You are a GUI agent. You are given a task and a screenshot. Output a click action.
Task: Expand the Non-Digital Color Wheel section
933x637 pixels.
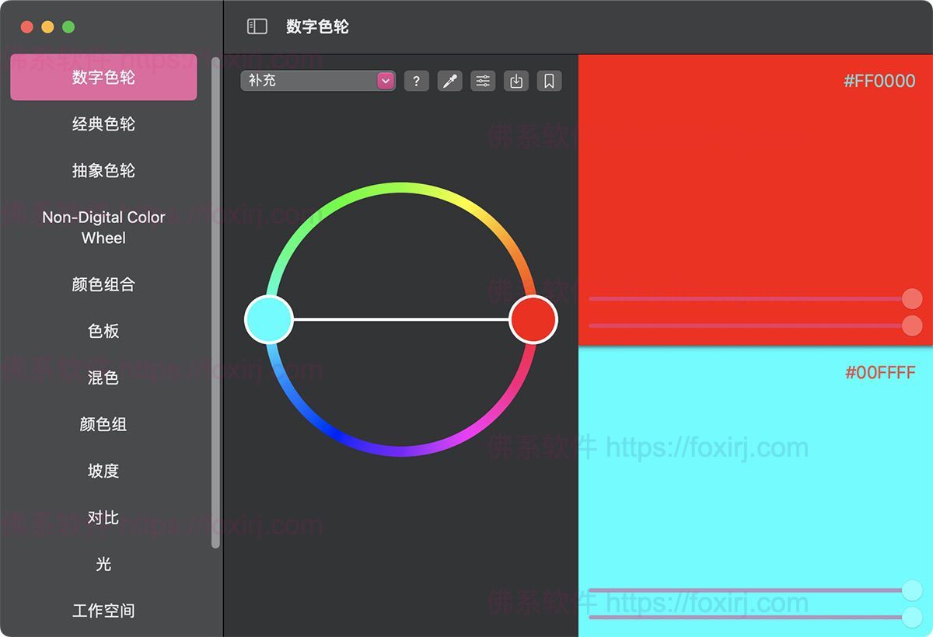(103, 228)
